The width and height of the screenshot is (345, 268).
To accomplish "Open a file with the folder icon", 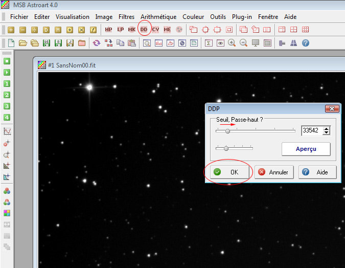I will click(23, 43).
